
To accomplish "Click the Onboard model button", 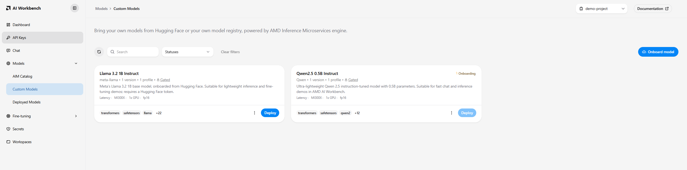I will [658, 52].
